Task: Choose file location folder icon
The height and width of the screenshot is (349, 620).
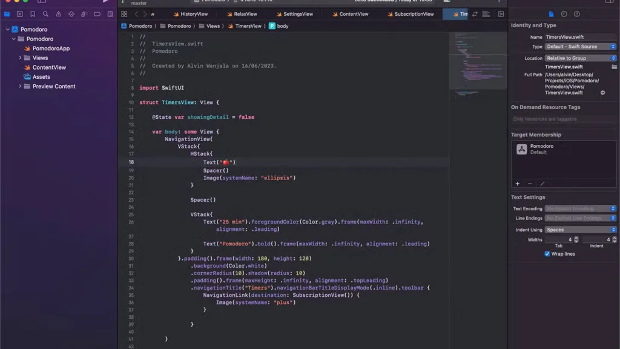Action: [x=614, y=67]
